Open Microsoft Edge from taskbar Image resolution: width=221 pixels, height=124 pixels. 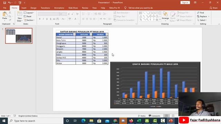(83, 121)
